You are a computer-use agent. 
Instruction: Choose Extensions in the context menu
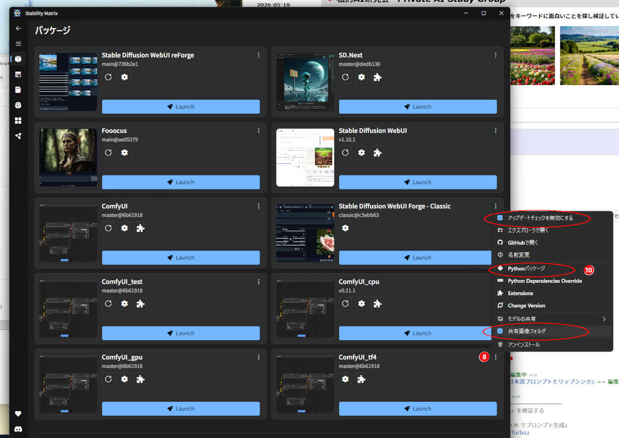pyautogui.click(x=552, y=293)
